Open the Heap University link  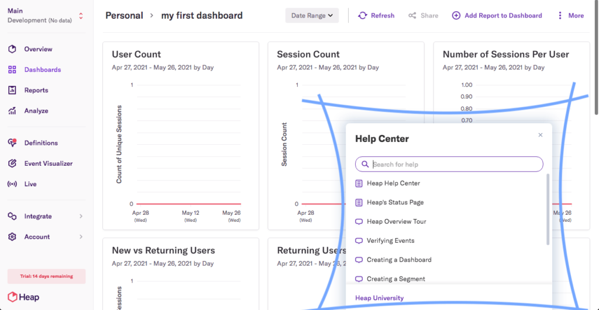coord(379,298)
